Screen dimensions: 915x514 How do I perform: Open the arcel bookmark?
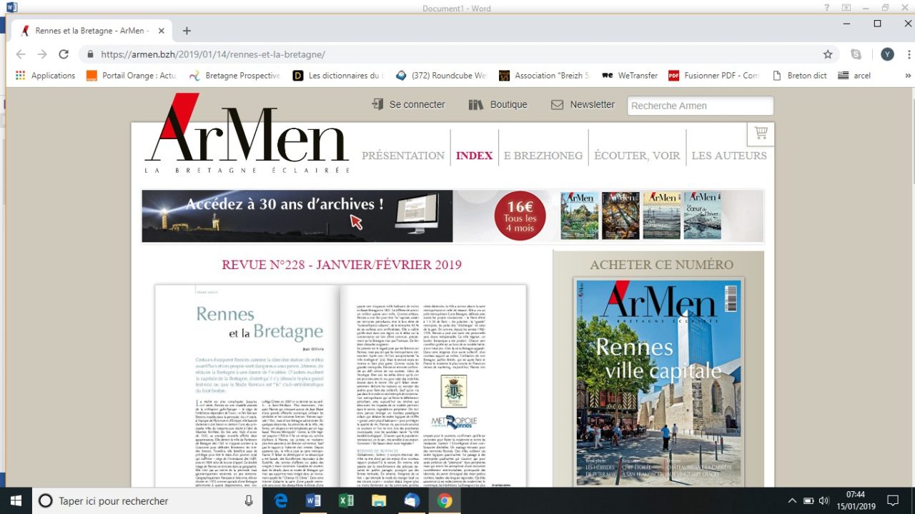(x=854, y=75)
